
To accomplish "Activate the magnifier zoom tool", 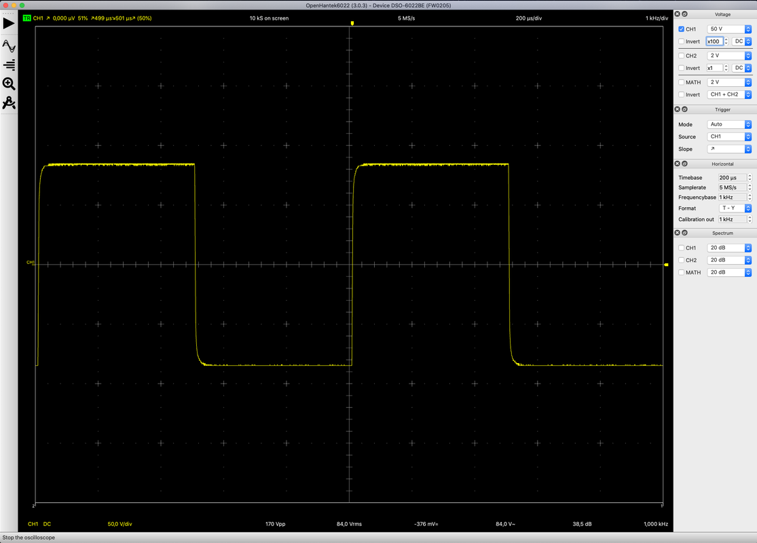I will pos(9,83).
